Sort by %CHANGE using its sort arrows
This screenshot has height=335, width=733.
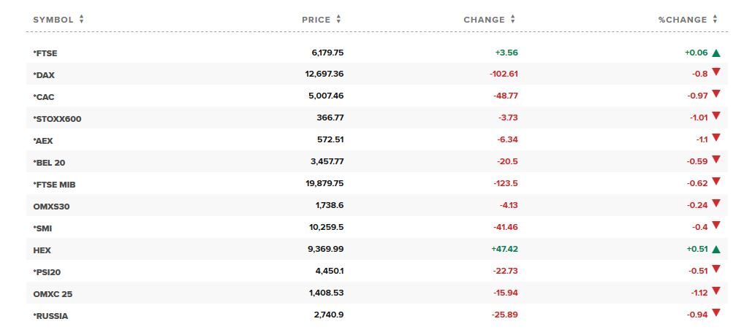click(x=715, y=19)
